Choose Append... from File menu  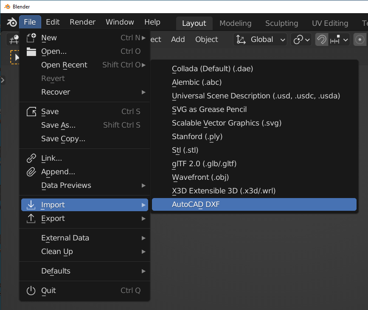coord(84,172)
